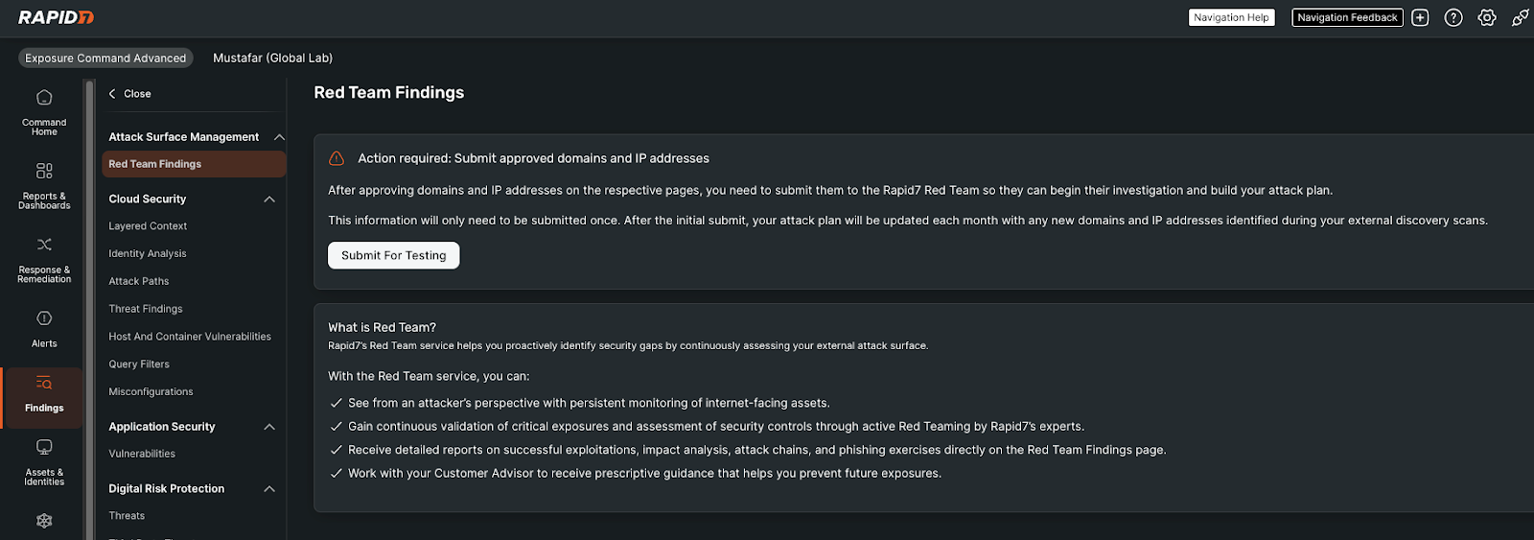Click the Navigation Help button

[x=1231, y=17]
